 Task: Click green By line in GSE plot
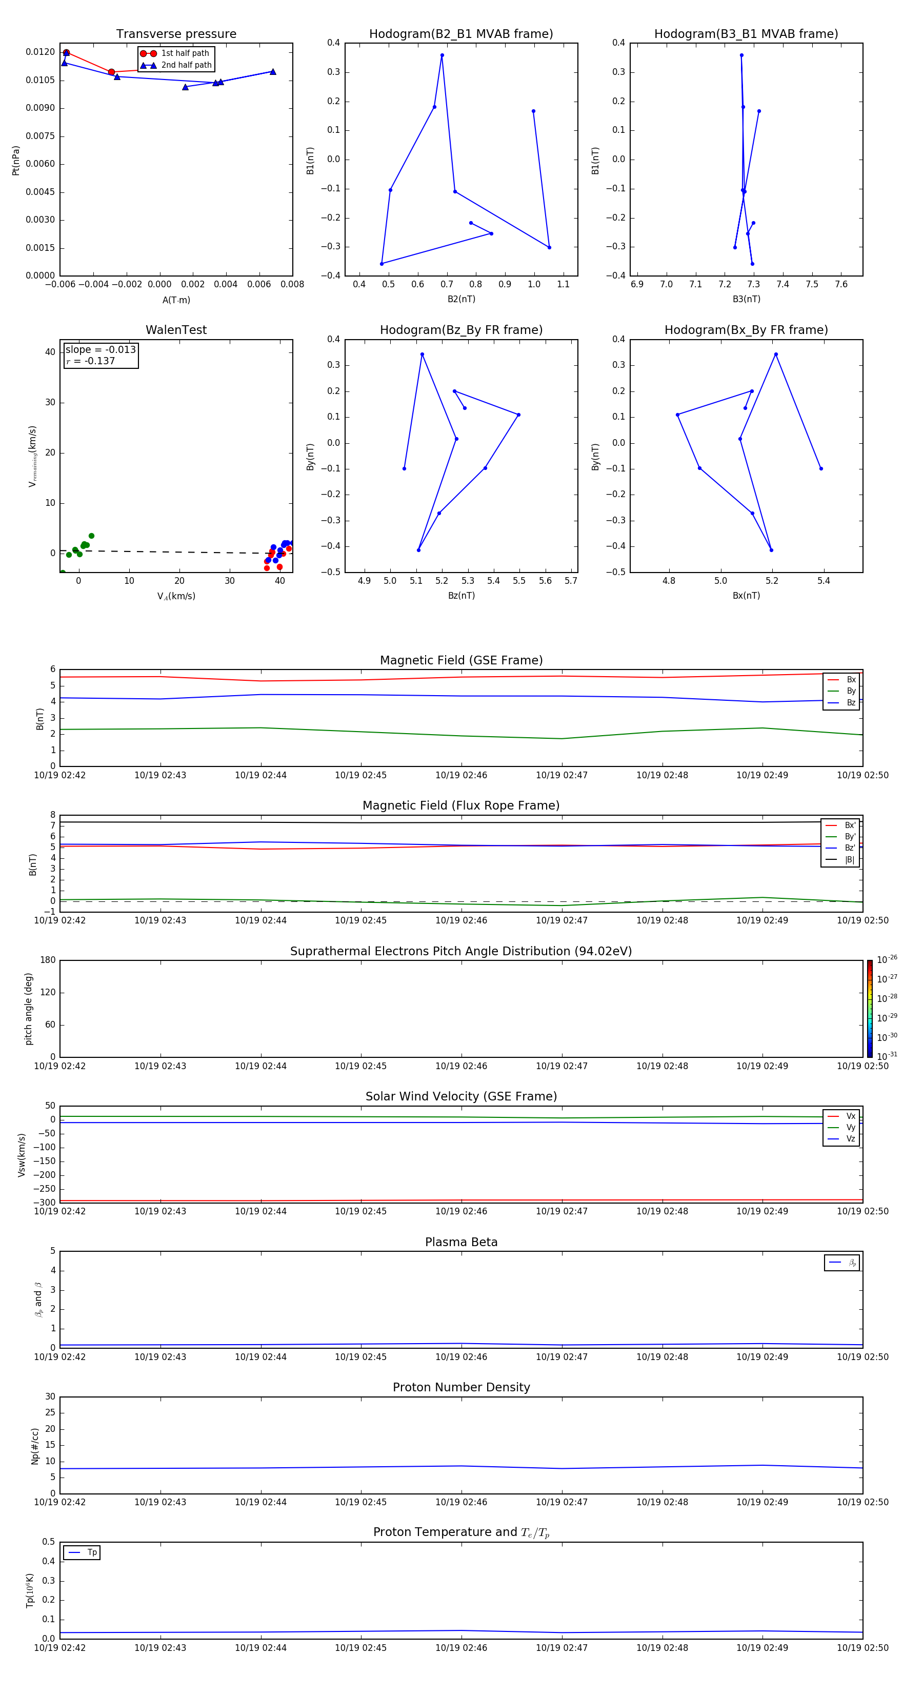point(460,736)
